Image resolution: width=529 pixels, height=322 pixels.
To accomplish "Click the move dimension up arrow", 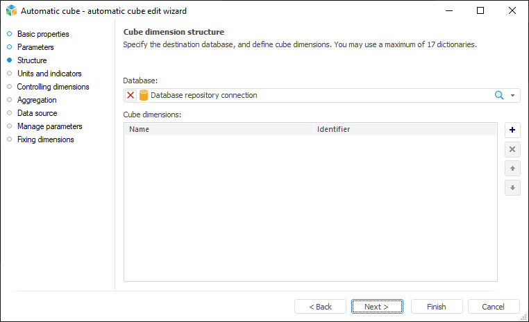I will pyautogui.click(x=512, y=169).
